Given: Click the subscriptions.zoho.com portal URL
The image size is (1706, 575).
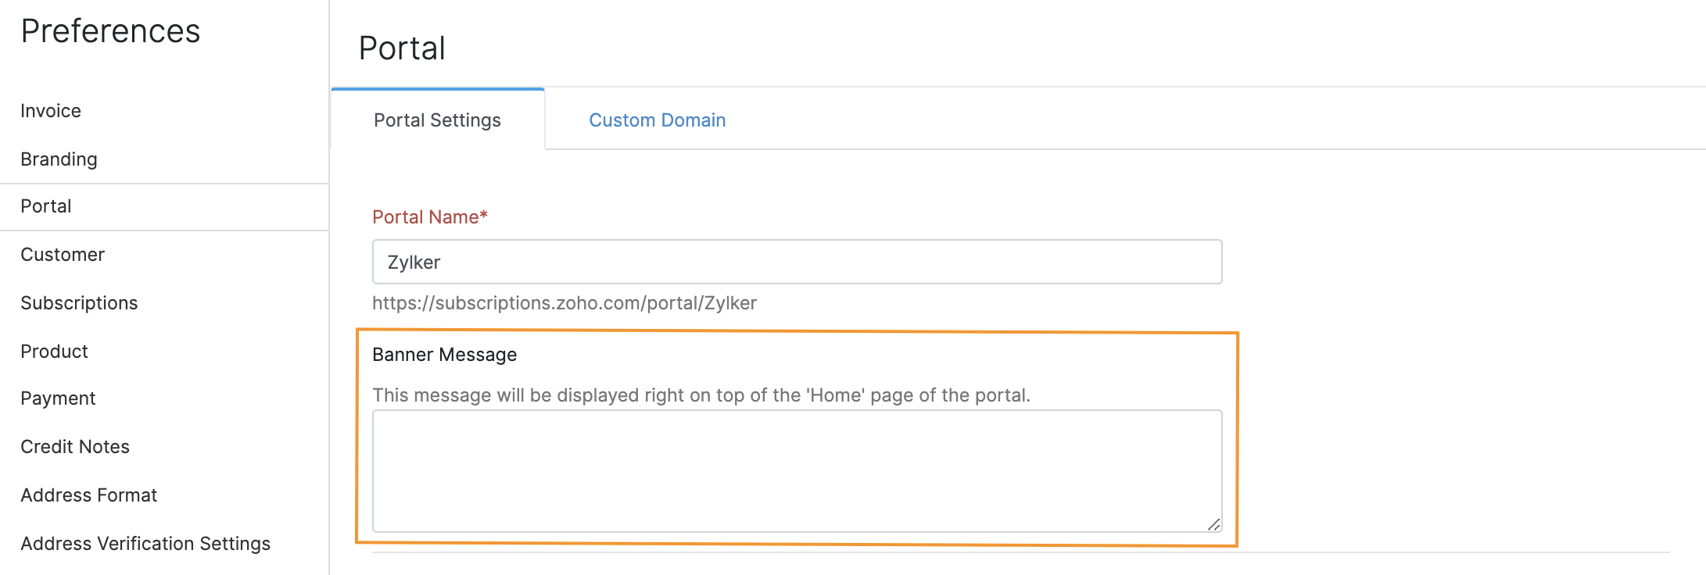Looking at the screenshot, I should (564, 302).
